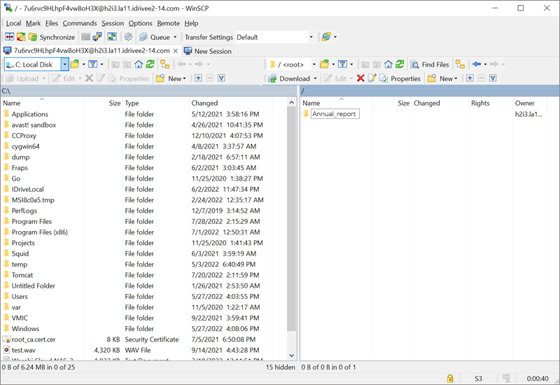Select the Program Files (x86) folder
560x385 pixels.
tap(39, 232)
